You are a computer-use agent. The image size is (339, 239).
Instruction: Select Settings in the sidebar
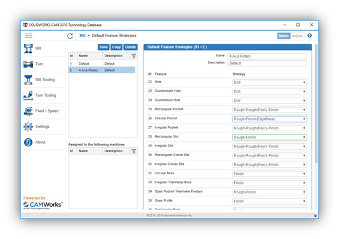43,127
